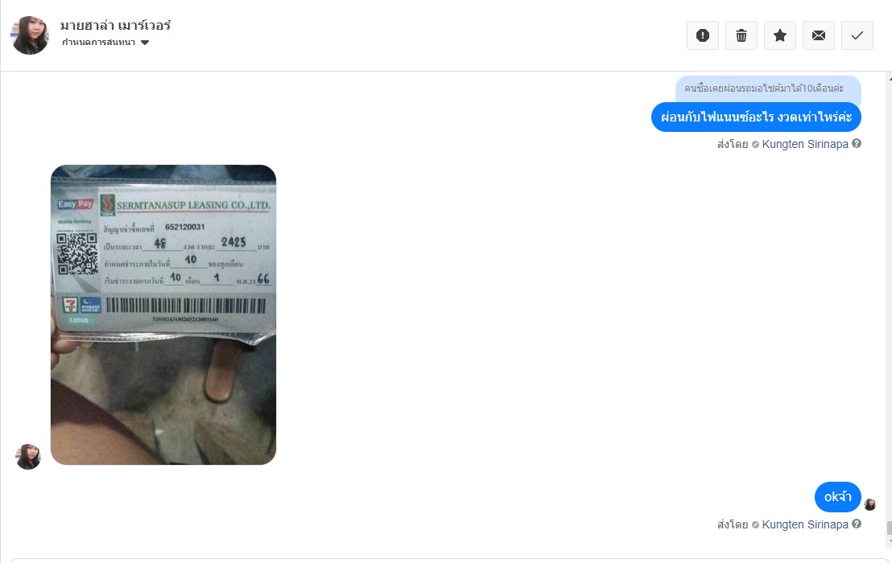Open the กำหนดการสนทนา dropdown arrow
Viewport: 892px width, 563px height.
[145, 43]
